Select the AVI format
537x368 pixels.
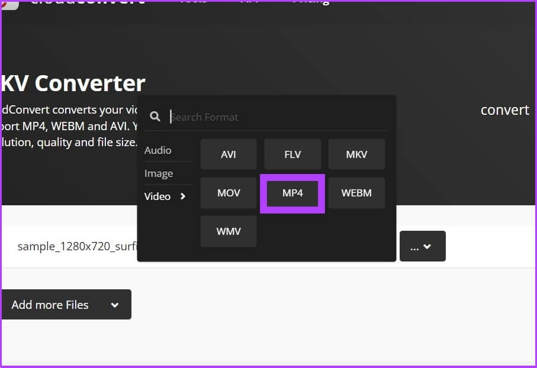pos(229,154)
